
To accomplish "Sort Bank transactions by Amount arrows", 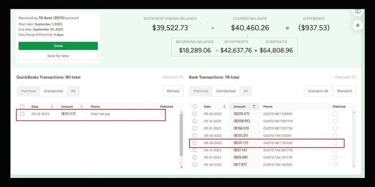I will [254, 107].
